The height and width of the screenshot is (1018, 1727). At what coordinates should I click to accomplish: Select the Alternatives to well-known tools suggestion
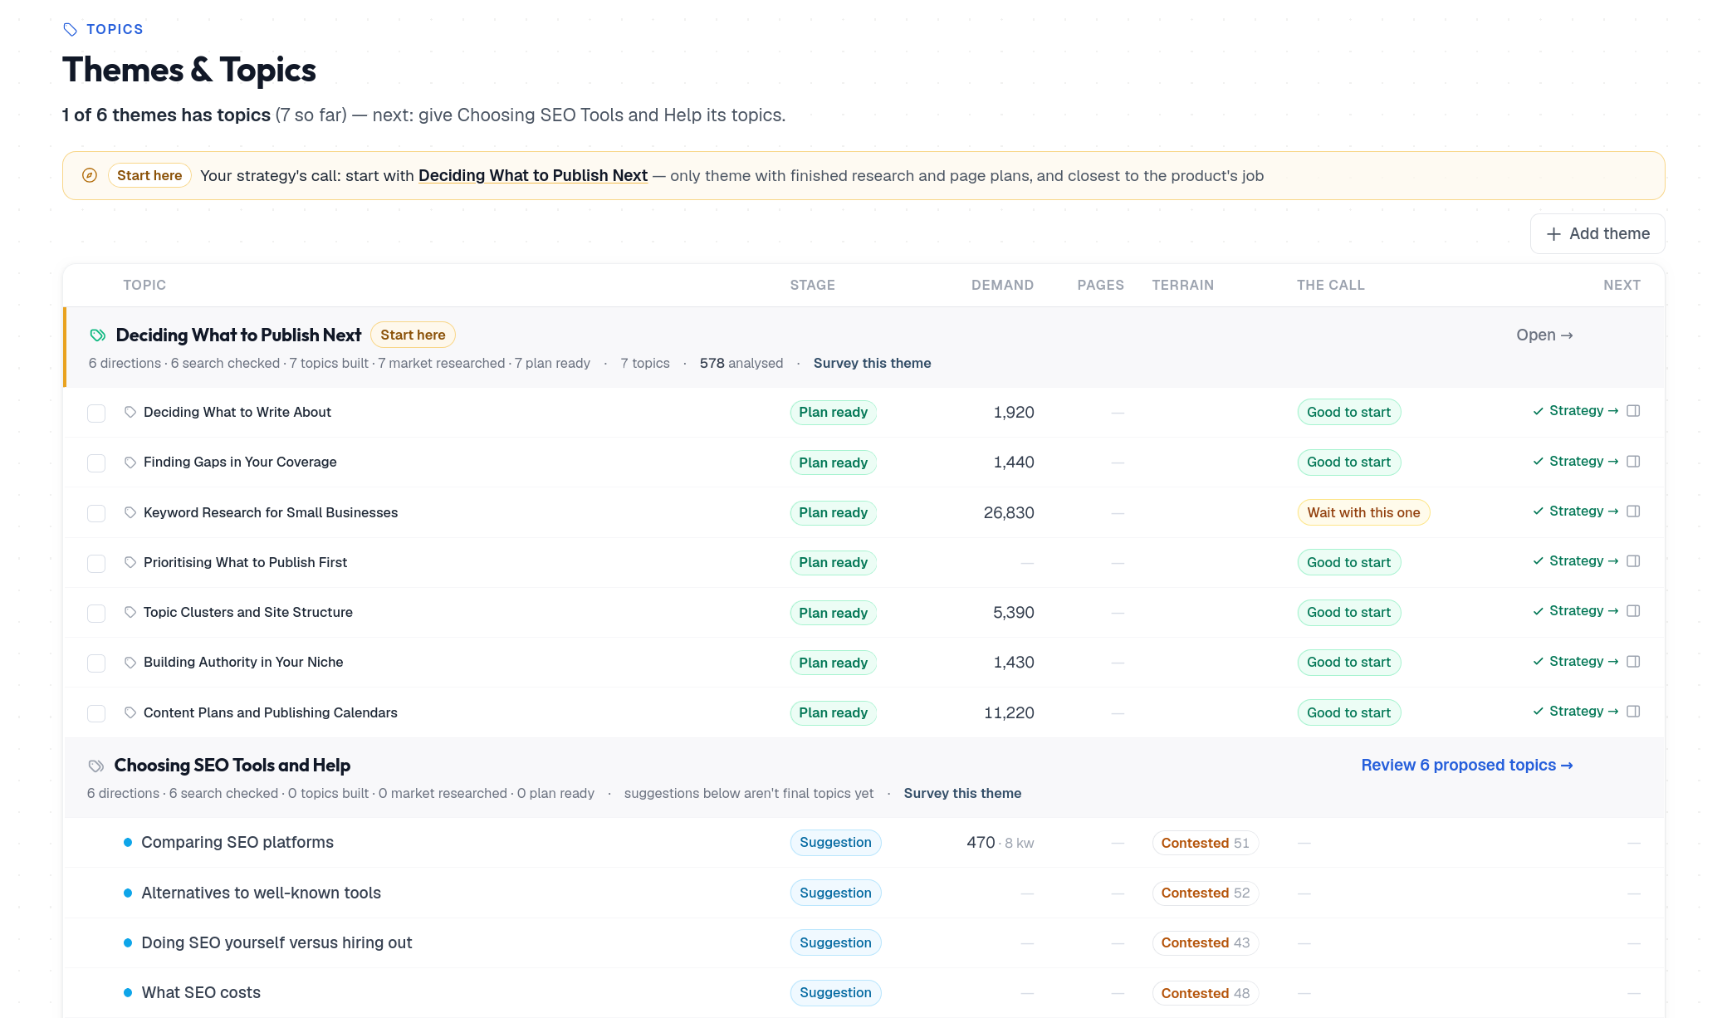coord(261,893)
